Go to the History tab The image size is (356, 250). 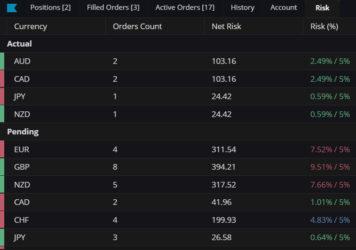coord(243,8)
